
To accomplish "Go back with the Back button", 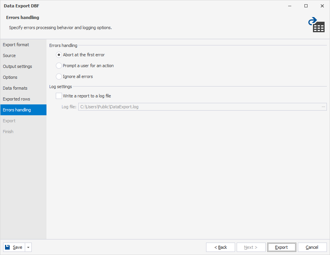I will coord(220,247).
